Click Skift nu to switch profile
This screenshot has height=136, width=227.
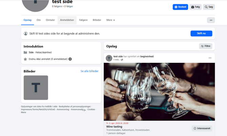tap(201, 33)
